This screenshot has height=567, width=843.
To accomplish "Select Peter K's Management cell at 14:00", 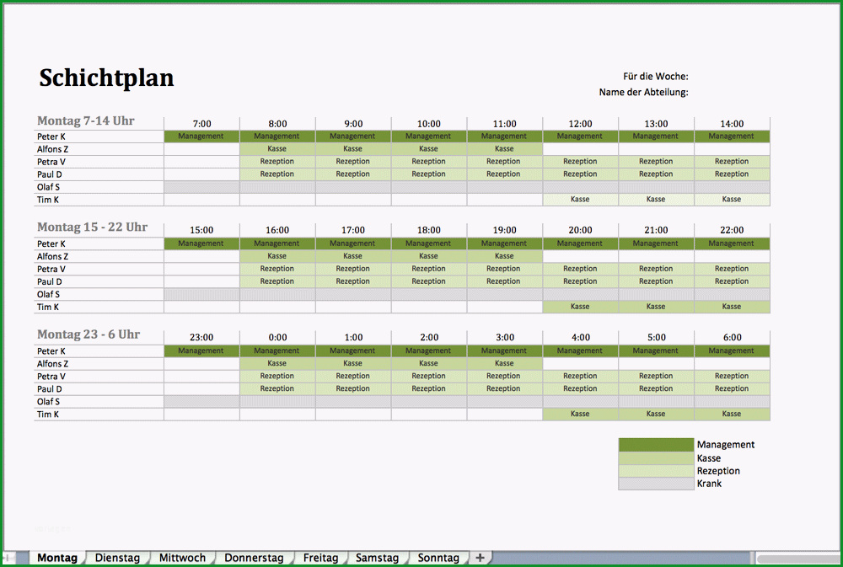I will (x=732, y=136).
